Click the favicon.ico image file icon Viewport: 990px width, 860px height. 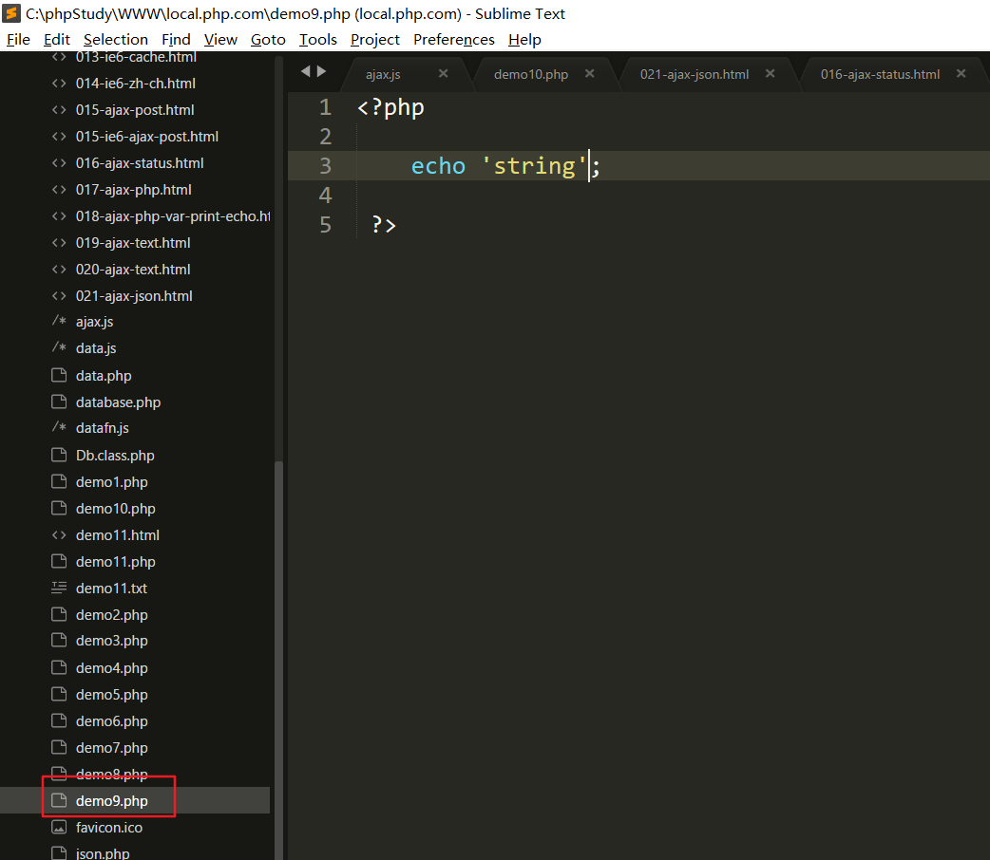click(59, 828)
